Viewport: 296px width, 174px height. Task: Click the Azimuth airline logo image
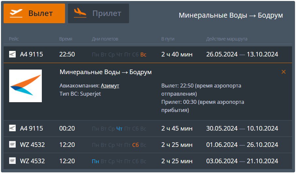click(25, 86)
